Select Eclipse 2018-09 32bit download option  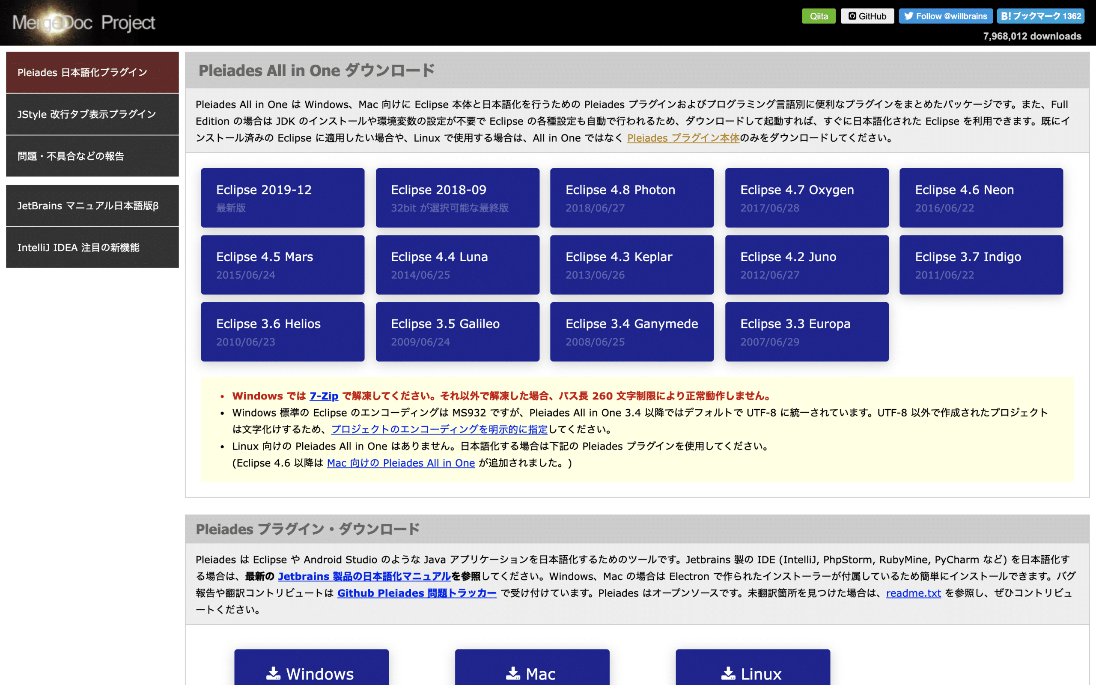456,197
